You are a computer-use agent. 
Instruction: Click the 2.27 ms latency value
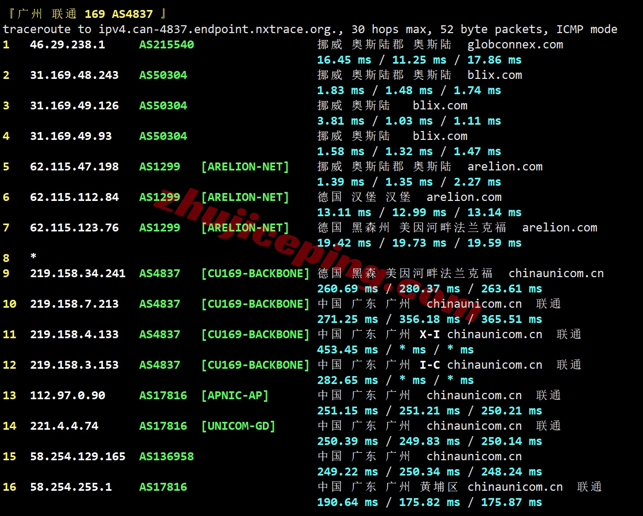point(477,182)
